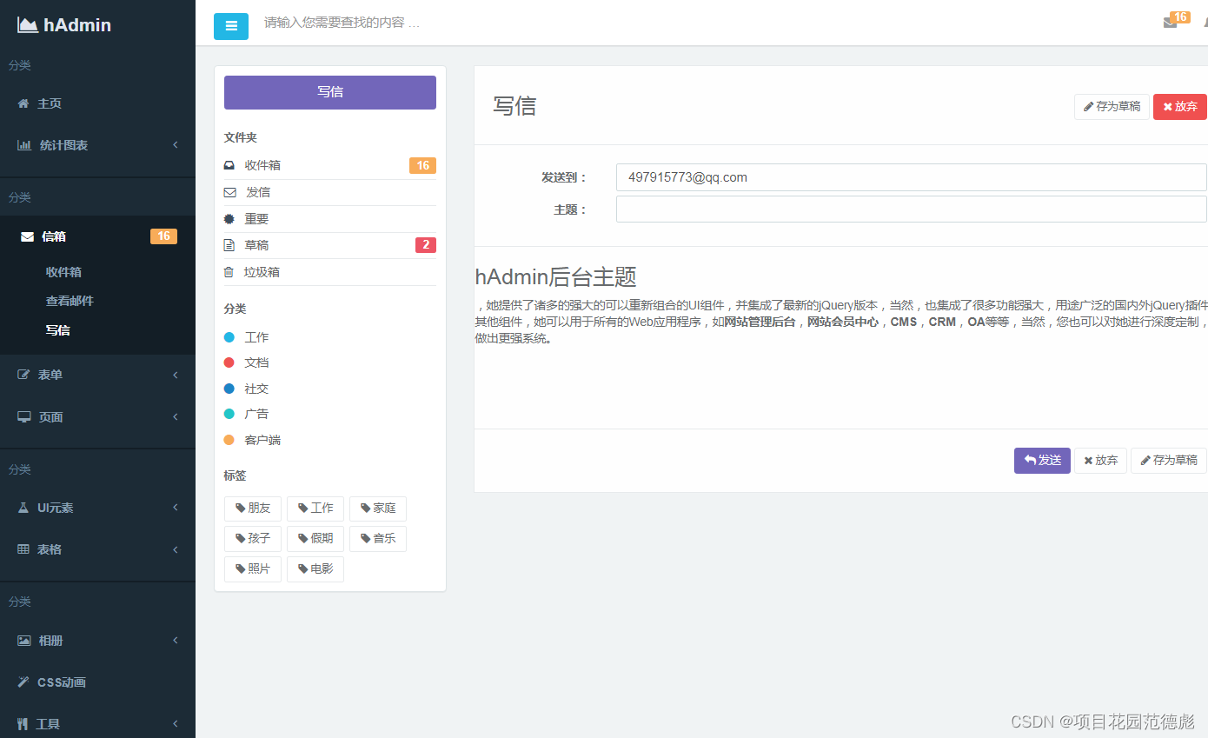
Task: Click the 发信 sent-mail icon
Action: point(229,191)
